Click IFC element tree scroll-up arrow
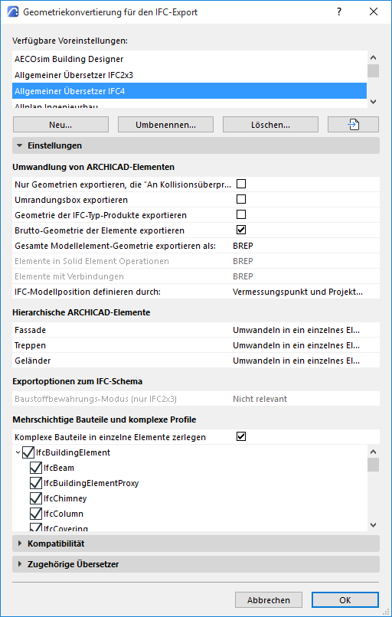392x617 pixels. 374,452
